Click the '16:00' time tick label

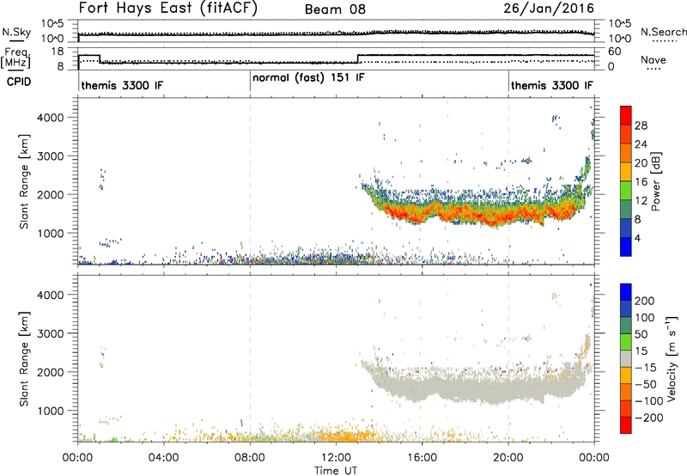tap(422, 458)
